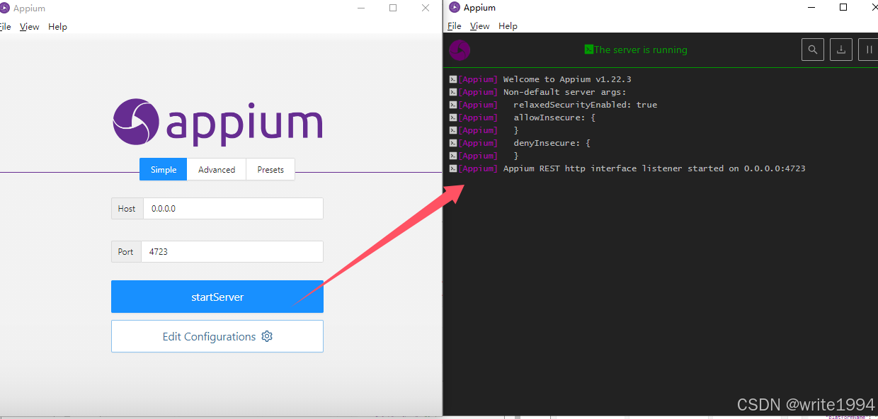Click the large Appium logo in the left window
878x419 pixels.
pos(218,123)
